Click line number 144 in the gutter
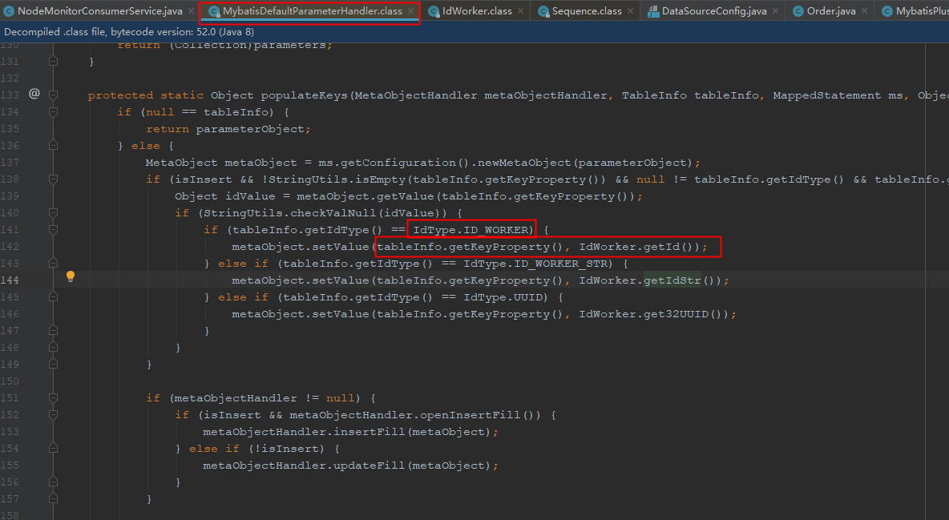 click(x=11, y=280)
